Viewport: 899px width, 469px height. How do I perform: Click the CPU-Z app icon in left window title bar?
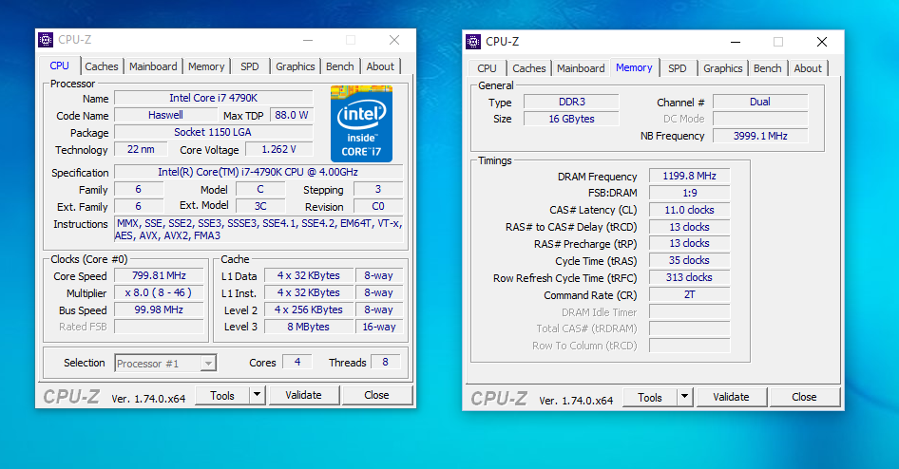point(46,40)
